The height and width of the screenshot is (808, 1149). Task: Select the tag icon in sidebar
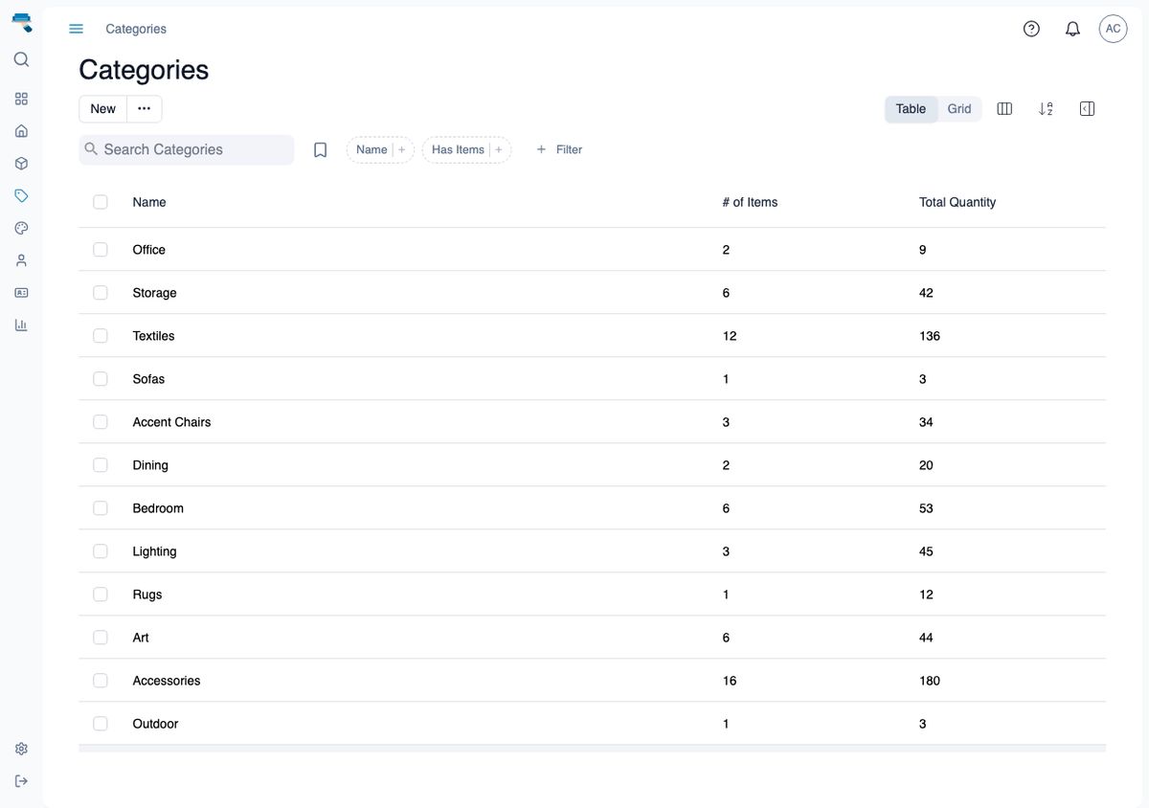[21, 195]
